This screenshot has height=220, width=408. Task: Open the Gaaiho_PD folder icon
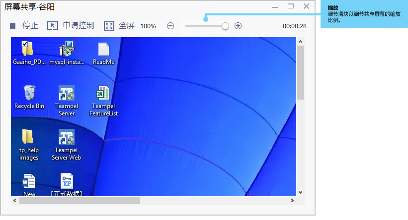(28, 49)
